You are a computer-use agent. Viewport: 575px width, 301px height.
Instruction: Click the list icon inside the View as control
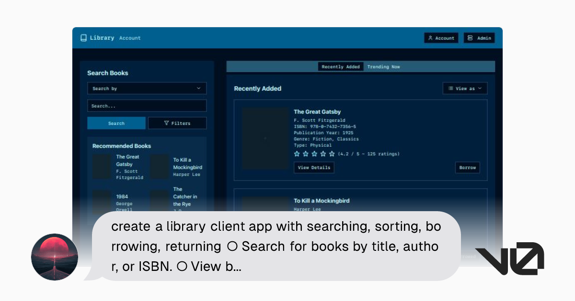pos(452,88)
